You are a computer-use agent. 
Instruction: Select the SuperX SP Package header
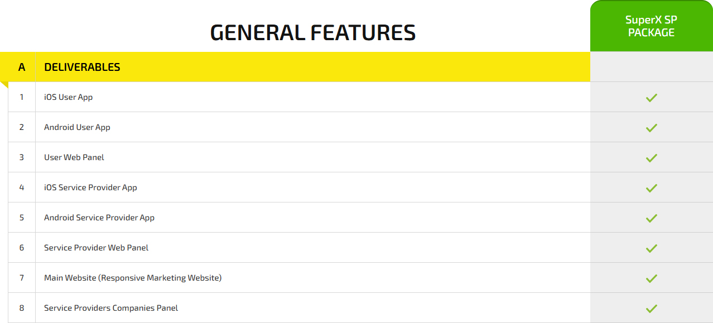651,26
